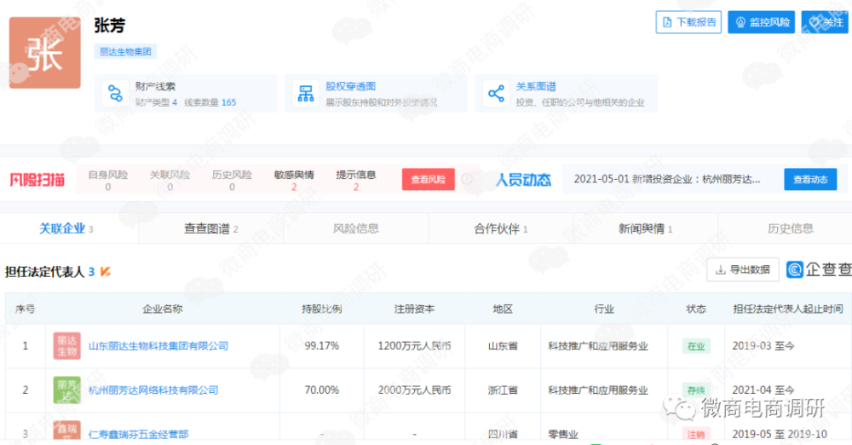852x445 pixels.
Task: Select 提示信息 2 indicator
Action: [x=356, y=180]
